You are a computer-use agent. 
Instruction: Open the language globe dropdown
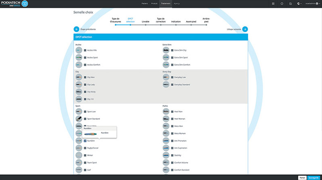pyautogui.click(x=299, y=3)
